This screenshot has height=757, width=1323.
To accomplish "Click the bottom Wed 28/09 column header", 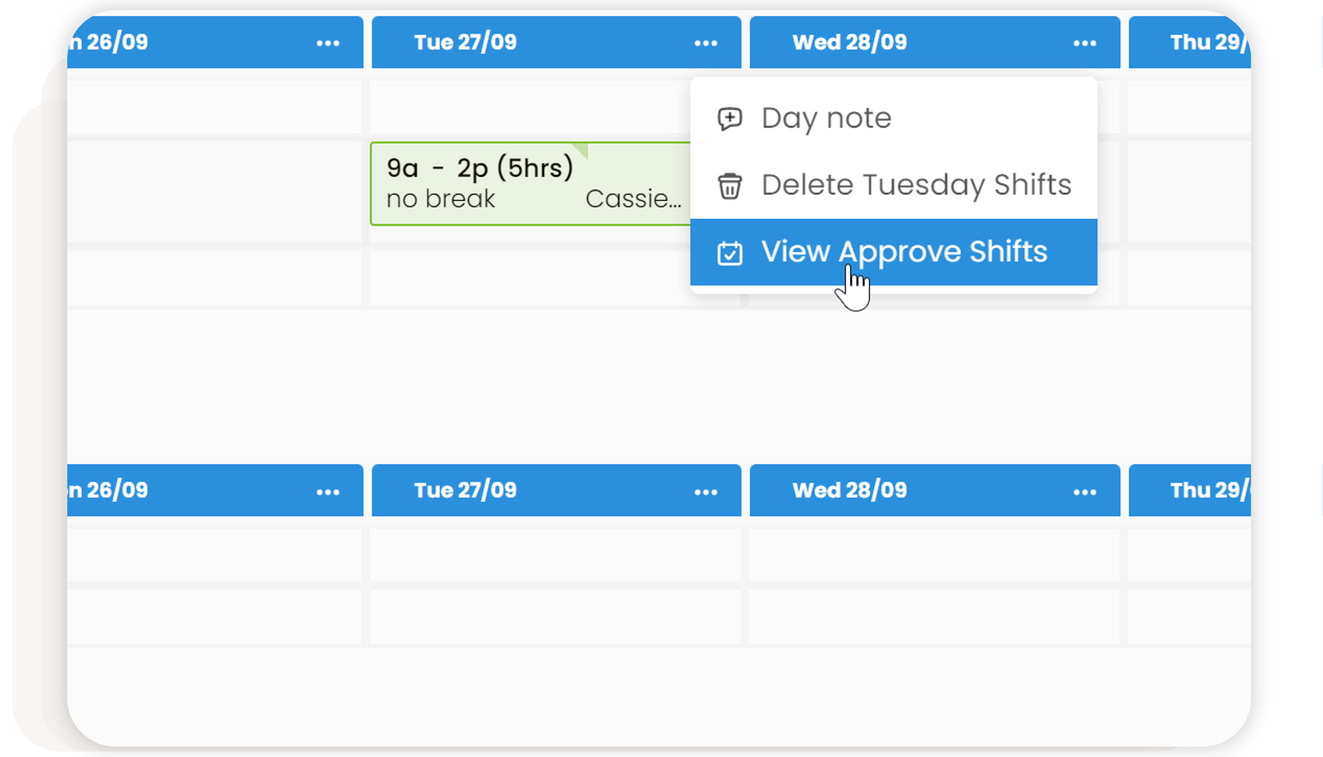I will pos(849,490).
